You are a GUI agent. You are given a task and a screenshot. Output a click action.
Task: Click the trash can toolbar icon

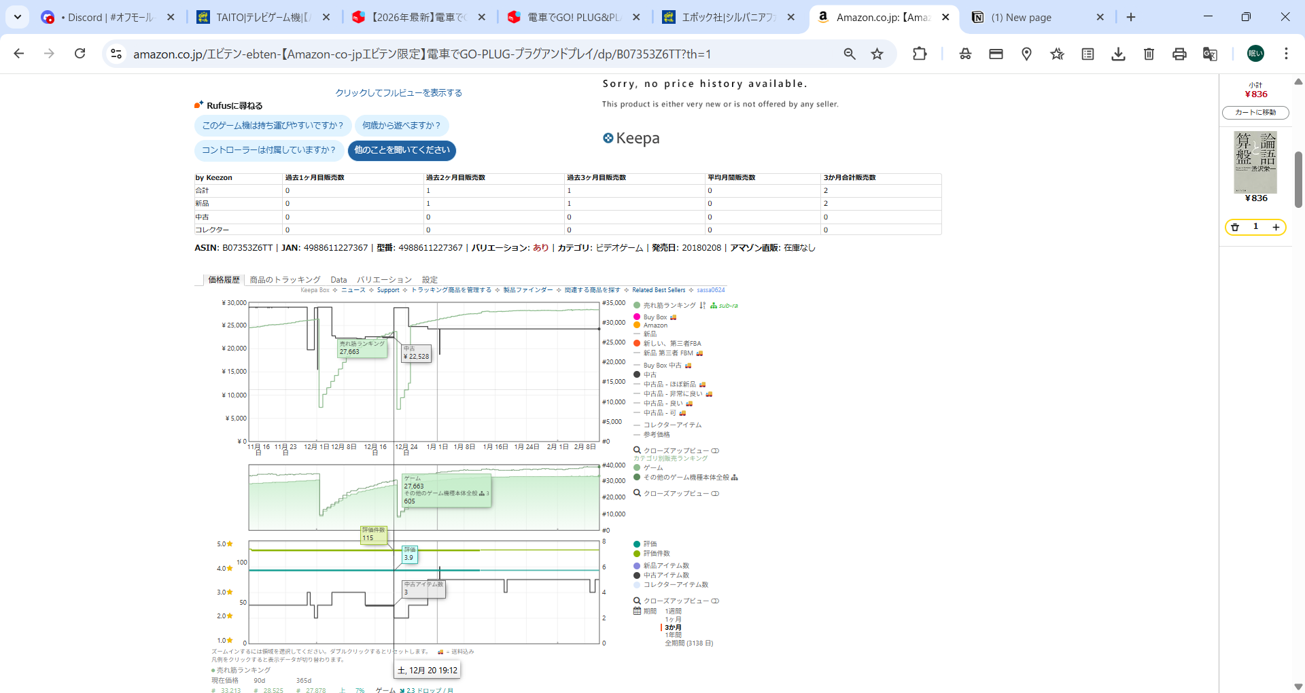tap(1149, 54)
